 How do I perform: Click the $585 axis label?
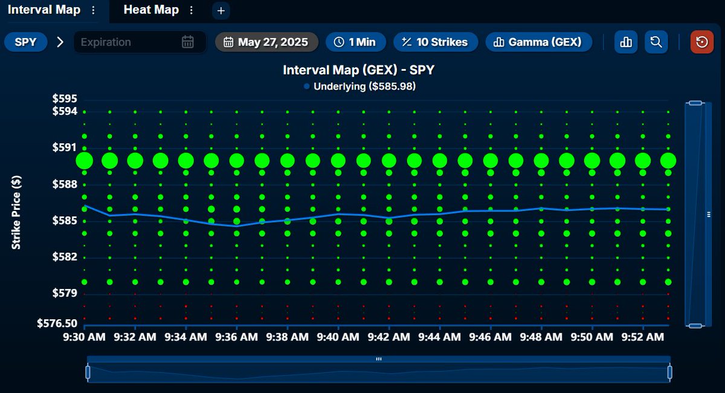pos(65,221)
